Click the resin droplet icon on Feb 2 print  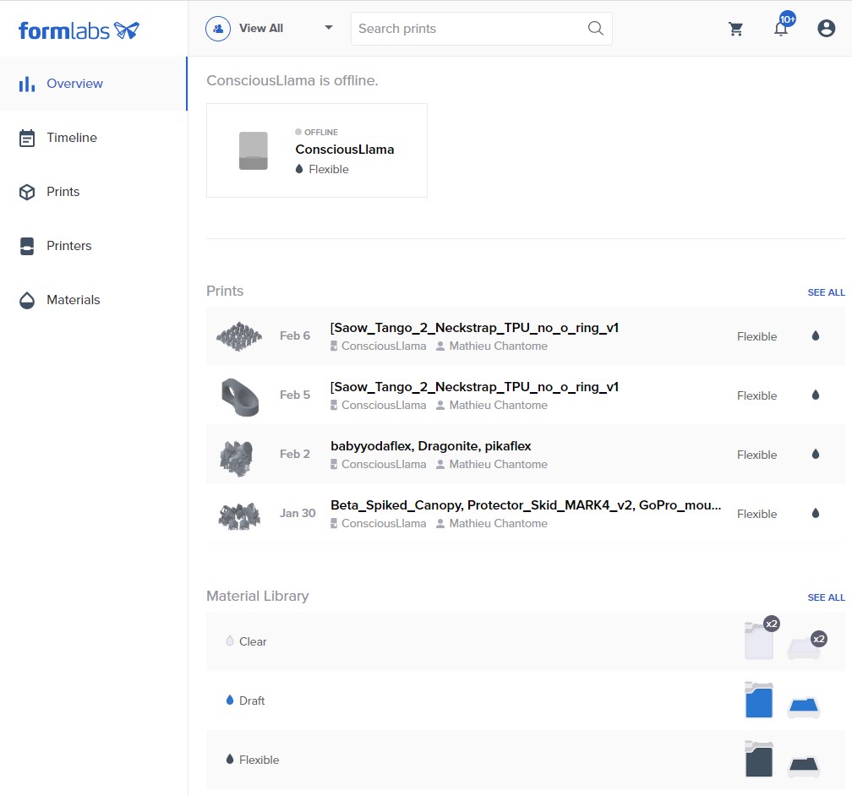click(x=815, y=455)
